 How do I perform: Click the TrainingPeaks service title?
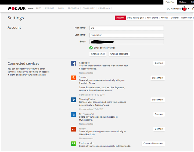coord(87,99)
